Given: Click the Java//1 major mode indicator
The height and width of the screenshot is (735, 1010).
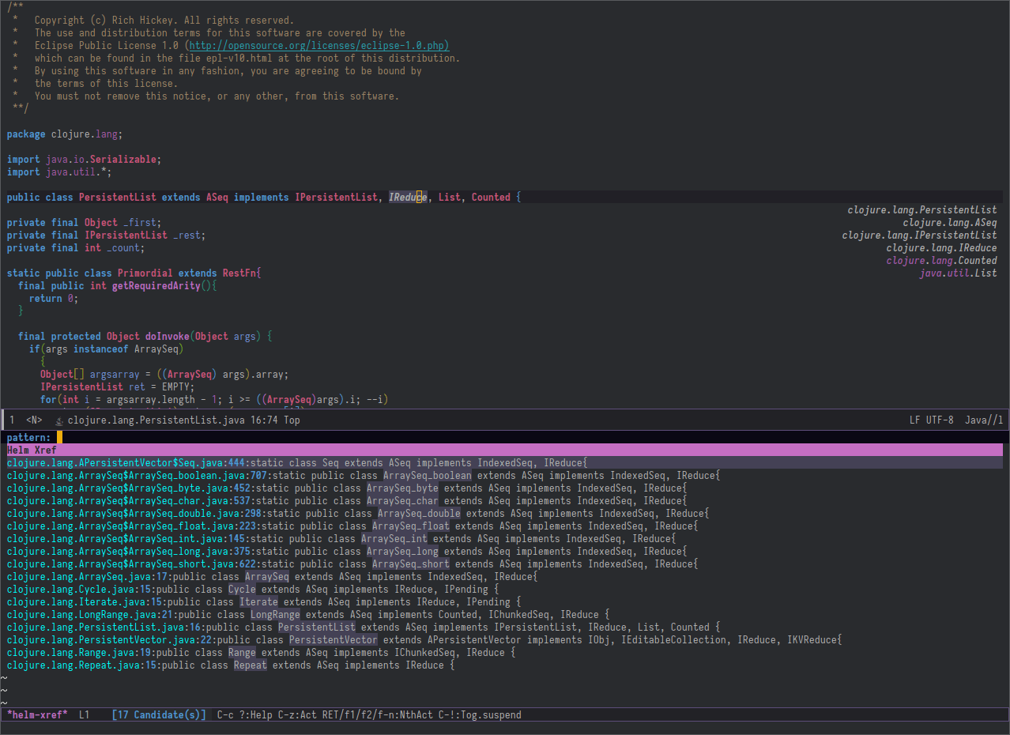Looking at the screenshot, I should [983, 420].
